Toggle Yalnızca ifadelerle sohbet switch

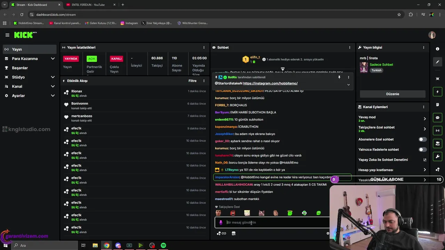(422, 150)
